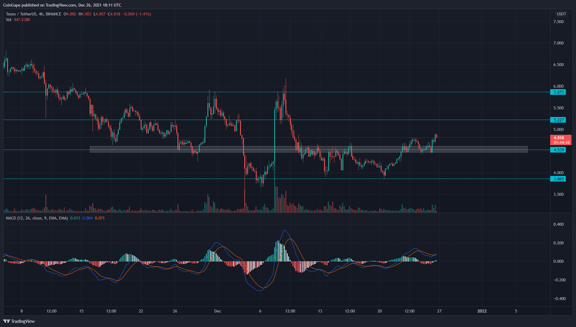The width and height of the screenshot is (576, 327).
Task: Click the MACD indicator legend label
Action: click(x=37, y=218)
